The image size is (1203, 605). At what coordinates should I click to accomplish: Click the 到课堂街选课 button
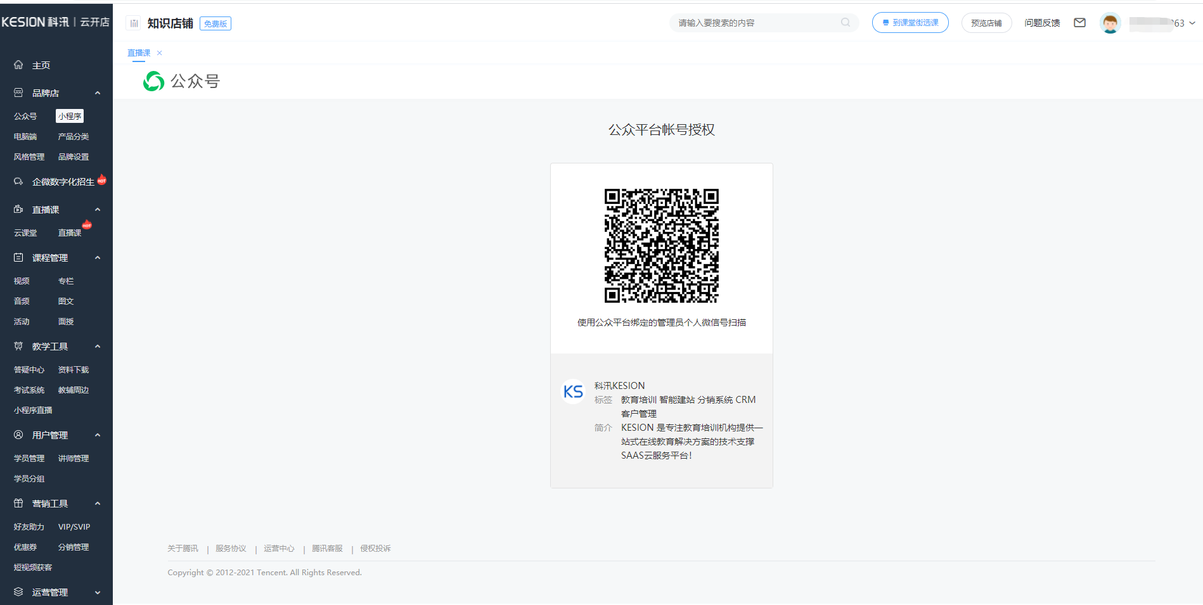(910, 22)
